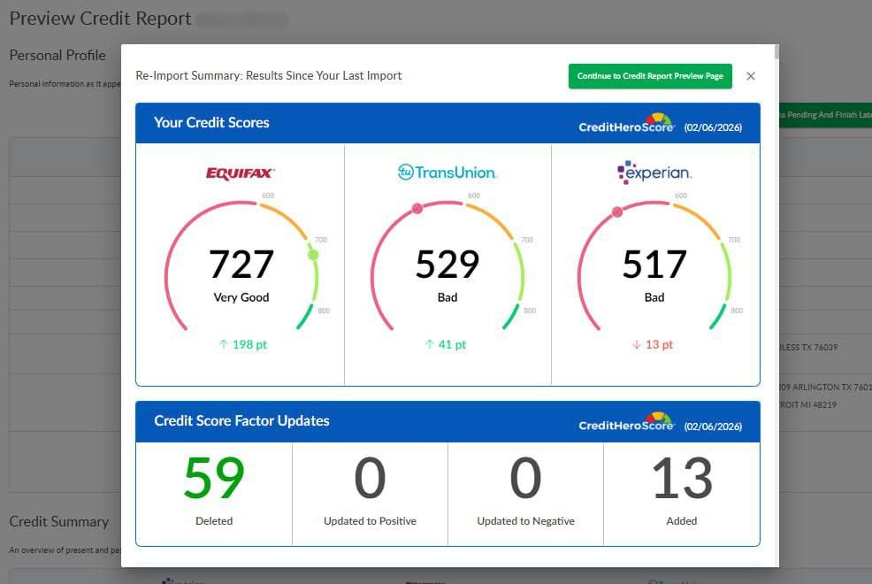
Task: Click the Very Good rating label
Action: (x=241, y=297)
